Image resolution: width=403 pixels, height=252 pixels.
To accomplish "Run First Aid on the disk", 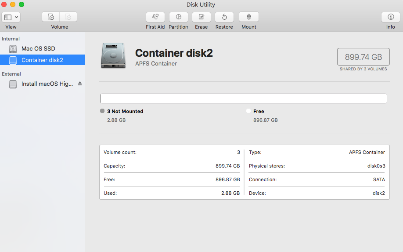I will click(155, 17).
